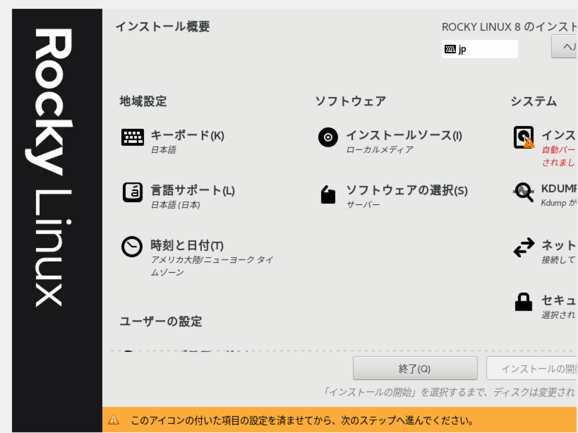578x433 pixels.
Task: Click the システム section heading
Action: (534, 101)
